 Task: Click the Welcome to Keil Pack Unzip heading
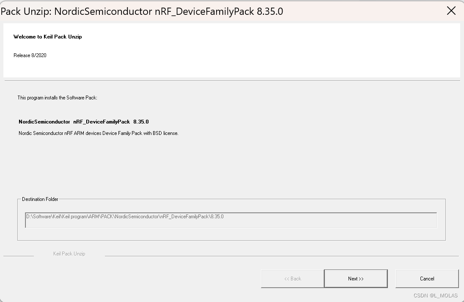47,37
